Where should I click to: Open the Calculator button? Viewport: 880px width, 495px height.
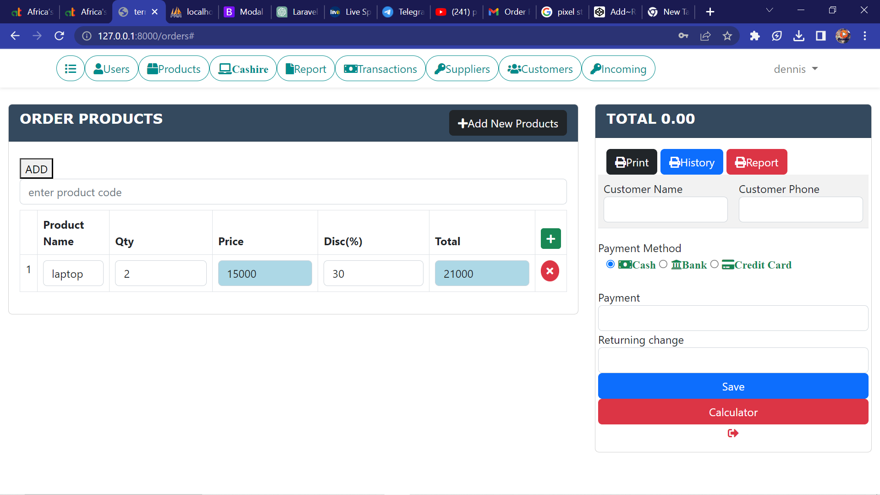click(x=733, y=412)
